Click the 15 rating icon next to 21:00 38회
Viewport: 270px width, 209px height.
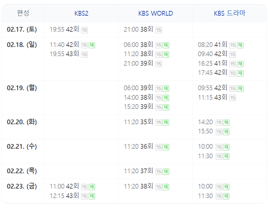159,30
